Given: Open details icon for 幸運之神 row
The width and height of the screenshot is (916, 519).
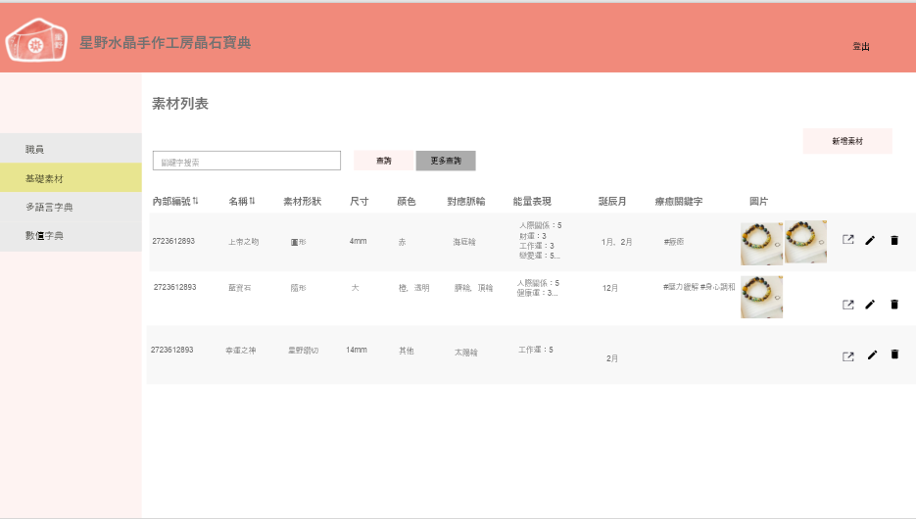Looking at the screenshot, I should pos(848,355).
